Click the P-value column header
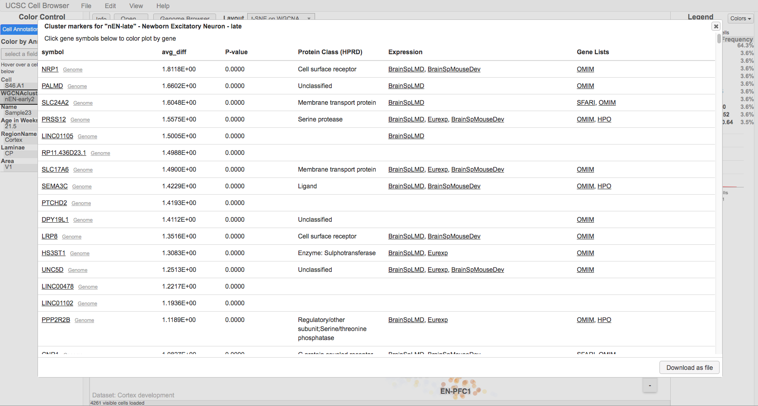 click(x=236, y=52)
